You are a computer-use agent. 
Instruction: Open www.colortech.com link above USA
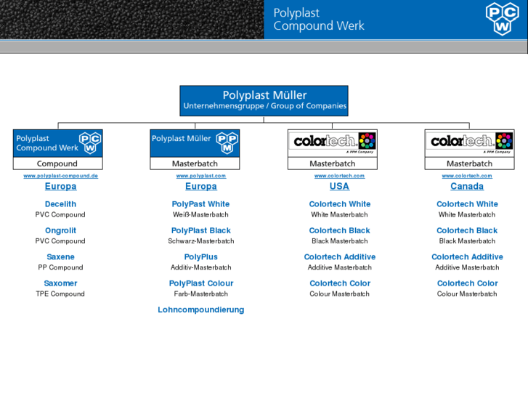(339, 176)
